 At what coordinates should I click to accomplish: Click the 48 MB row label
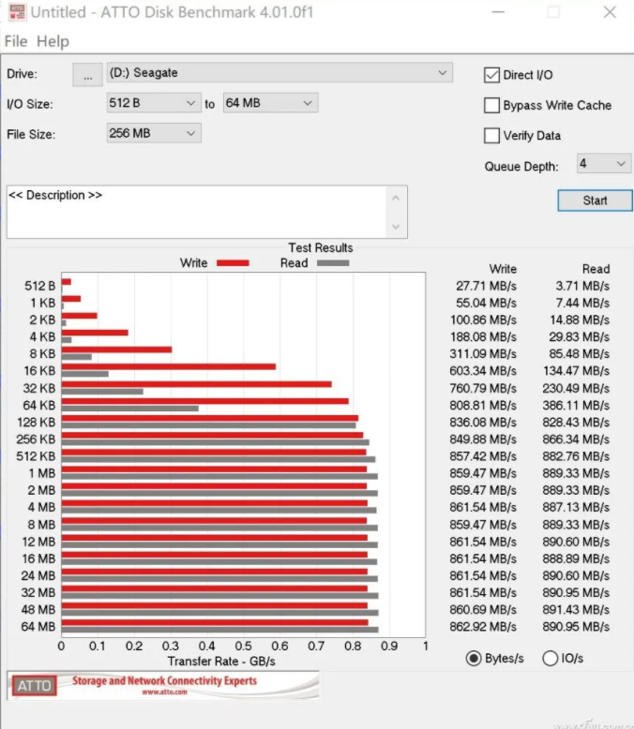pos(38,609)
